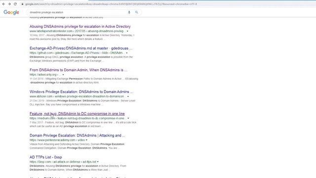Screen dimensions: 316x178
Task: Click snippet dated 7 May 2017
Action: coord(83,124)
